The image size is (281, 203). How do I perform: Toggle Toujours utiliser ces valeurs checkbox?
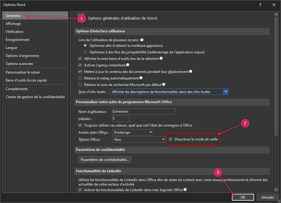tap(80, 125)
